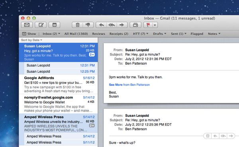Forward the selected message
The image size is (239, 147).
pyautogui.click(x=122, y=25)
